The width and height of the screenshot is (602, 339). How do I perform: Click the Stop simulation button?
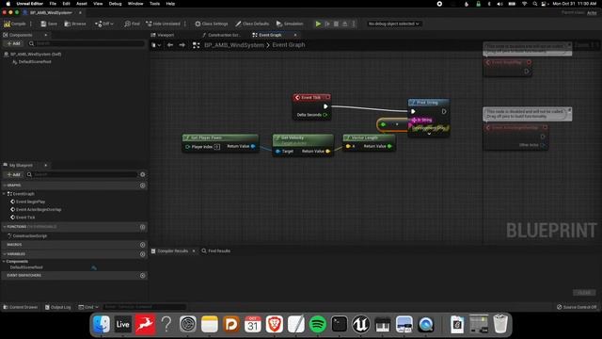pos(336,24)
